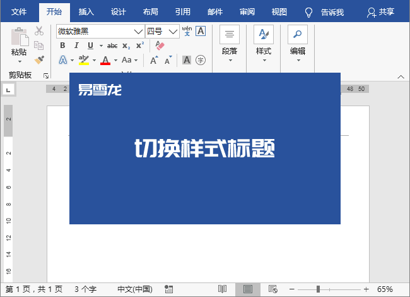The height and width of the screenshot is (297, 410).
Task: Open highlight color dropdown arrow
Action: [x=94, y=61]
